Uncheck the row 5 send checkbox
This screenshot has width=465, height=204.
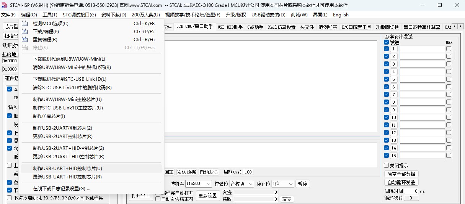click(386, 79)
